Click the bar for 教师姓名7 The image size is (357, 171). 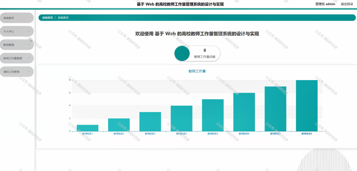pyautogui.click(x=275, y=109)
